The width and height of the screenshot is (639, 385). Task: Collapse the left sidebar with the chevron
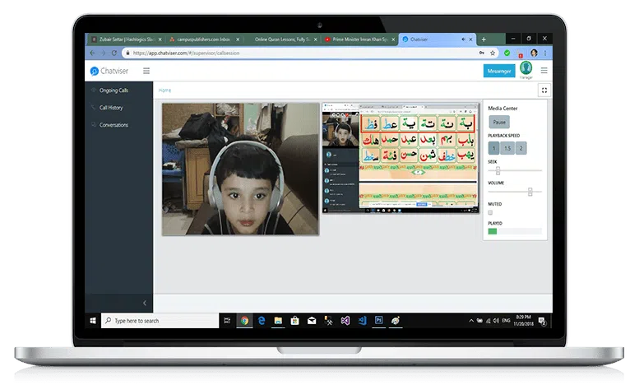(146, 304)
